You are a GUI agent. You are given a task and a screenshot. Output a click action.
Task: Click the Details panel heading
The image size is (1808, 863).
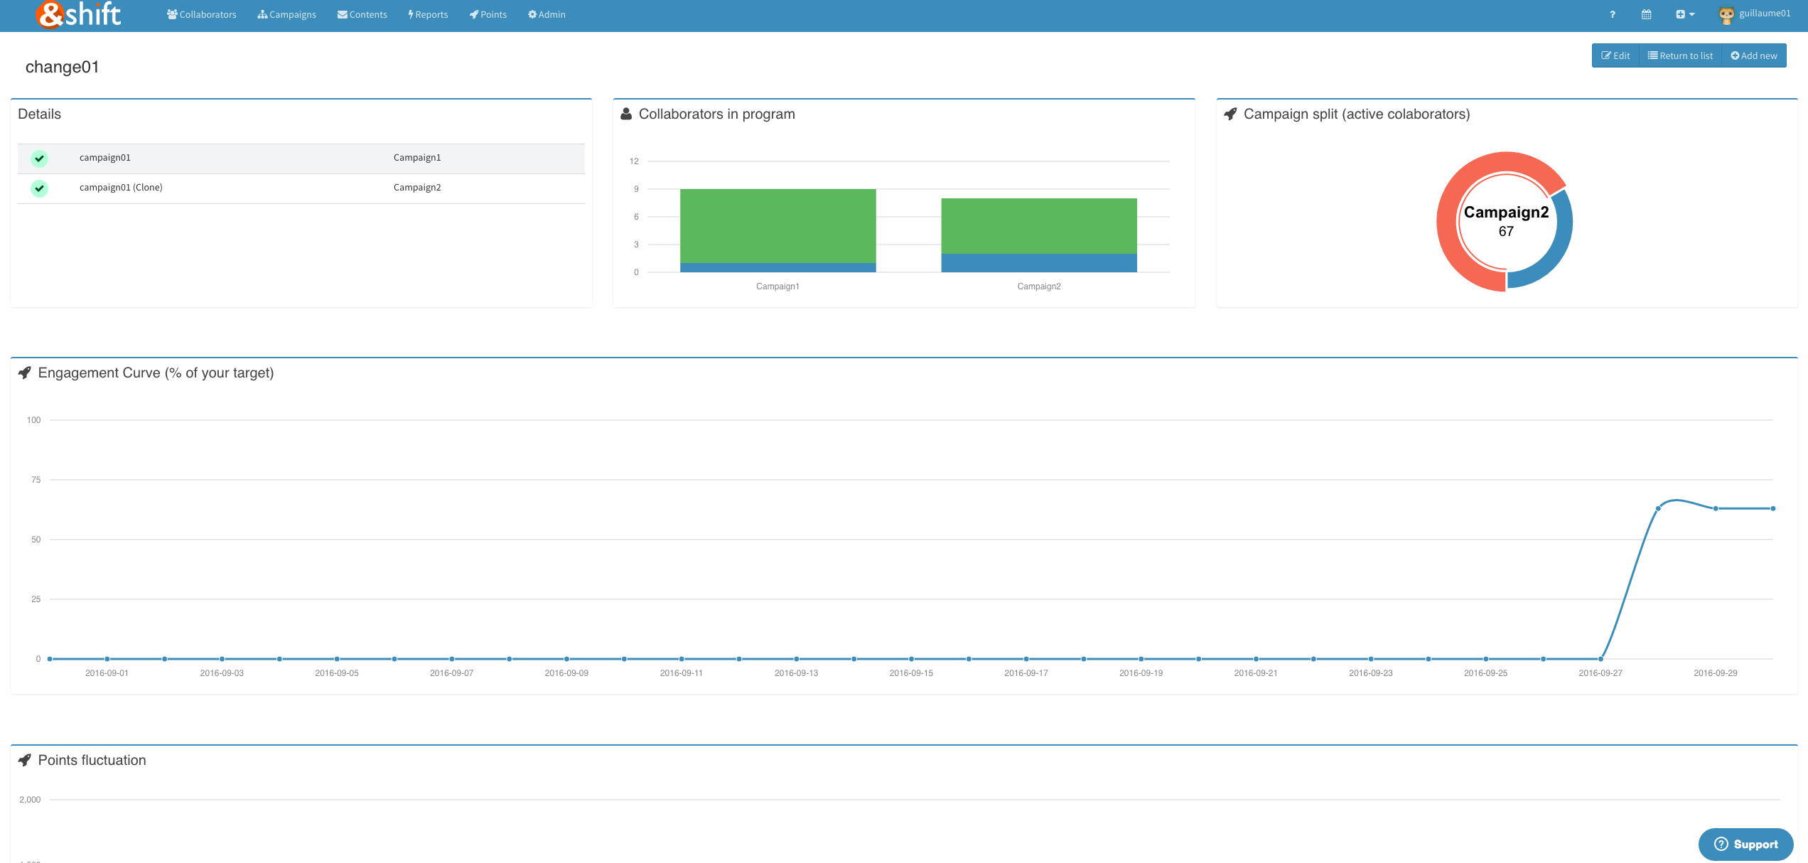coord(39,114)
